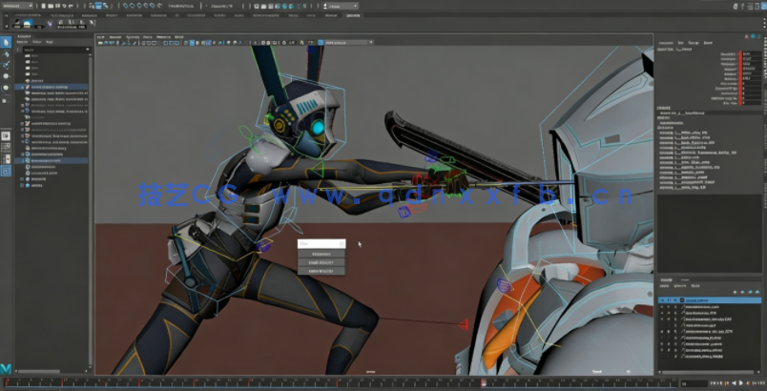Click the second blue layer icon above the layer list

coord(743,292)
